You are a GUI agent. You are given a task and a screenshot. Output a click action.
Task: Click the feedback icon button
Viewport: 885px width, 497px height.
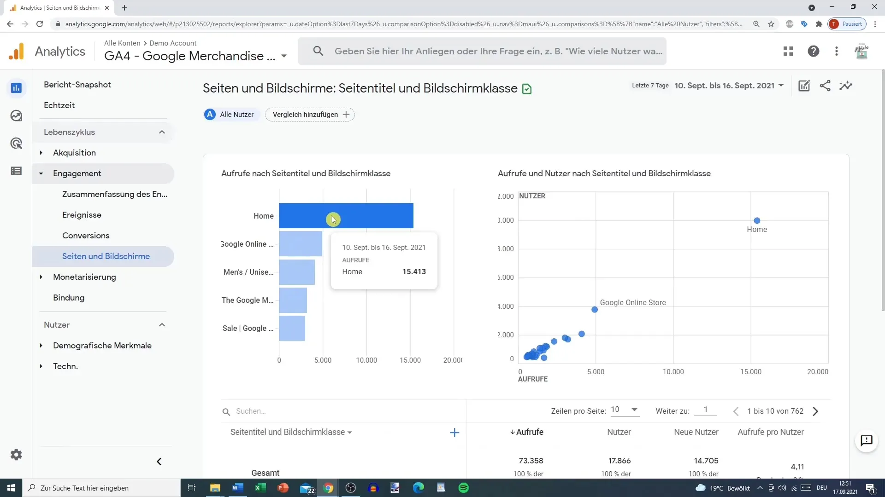(x=867, y=440)
